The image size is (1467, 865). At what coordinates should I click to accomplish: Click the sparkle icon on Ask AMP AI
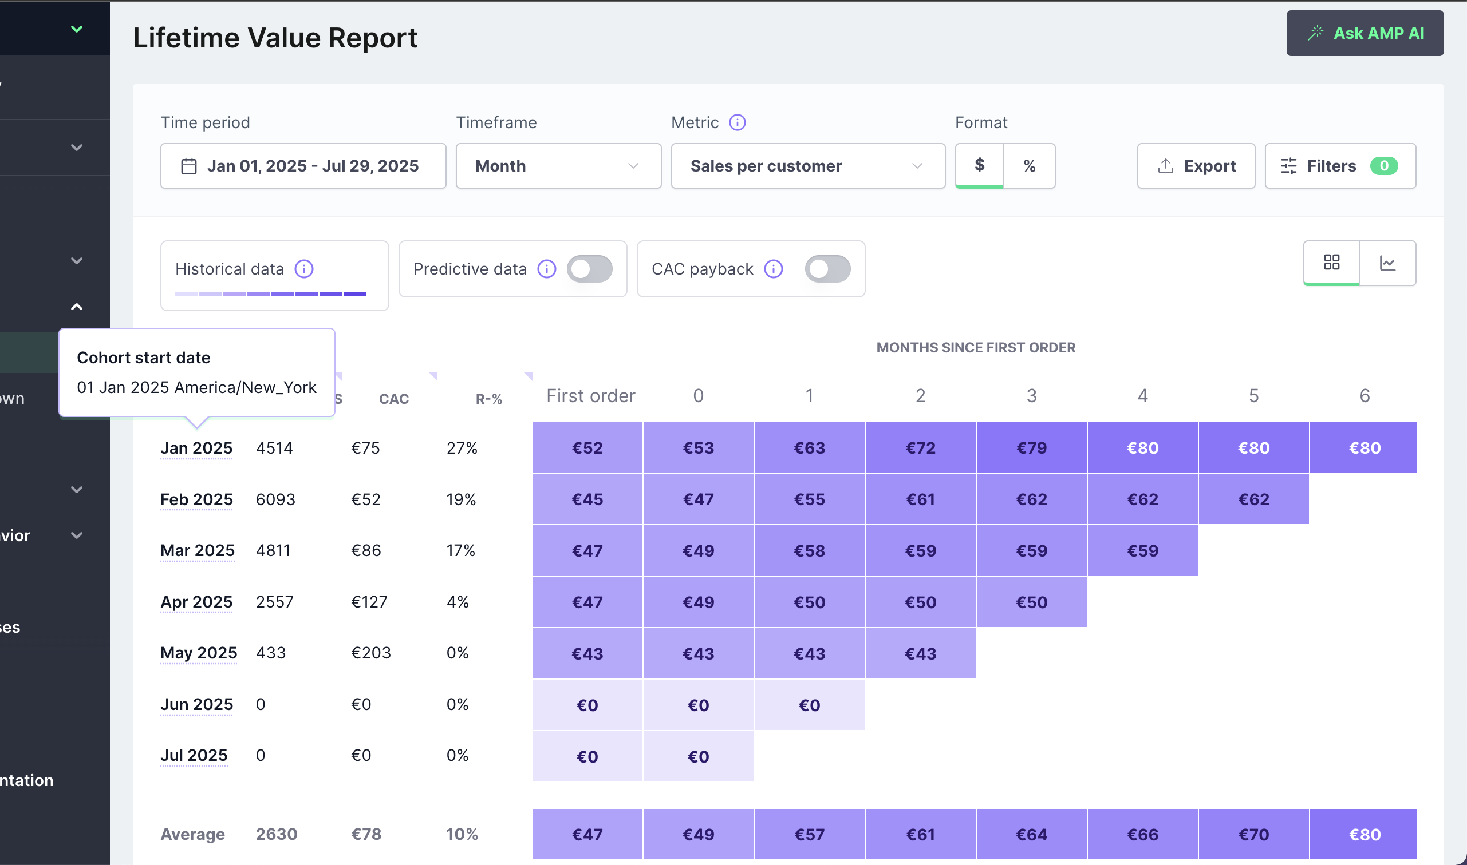(1315, 33)
